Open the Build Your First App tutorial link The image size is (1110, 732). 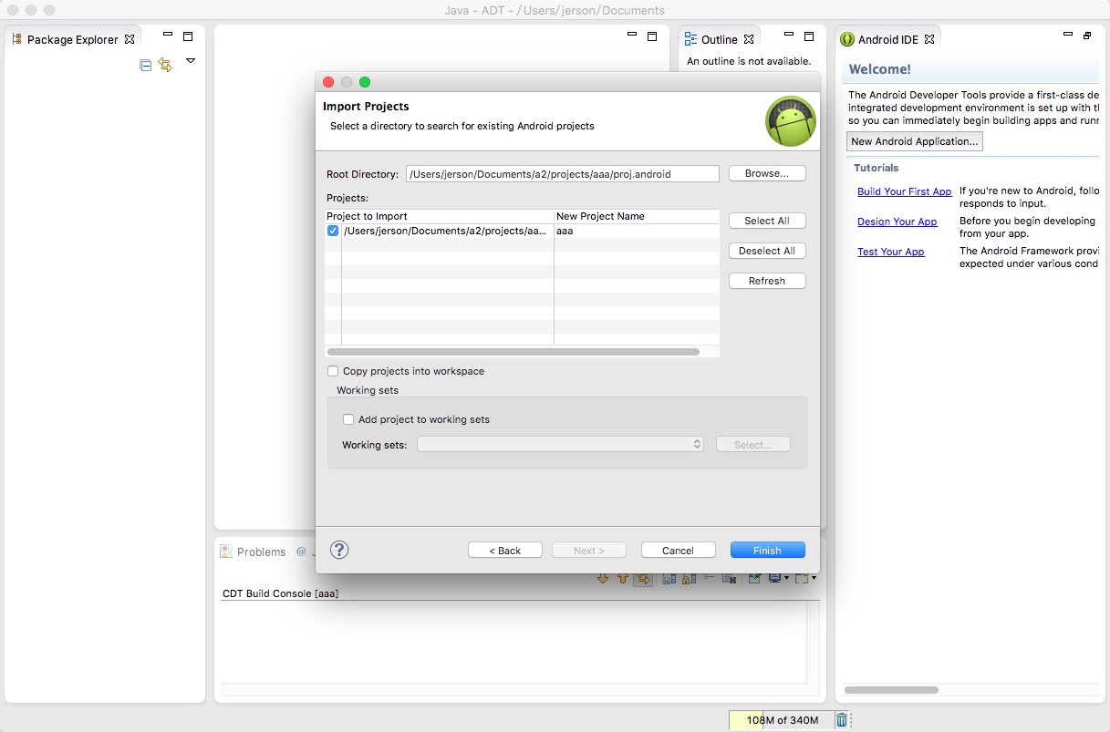(x=904, y=191)
